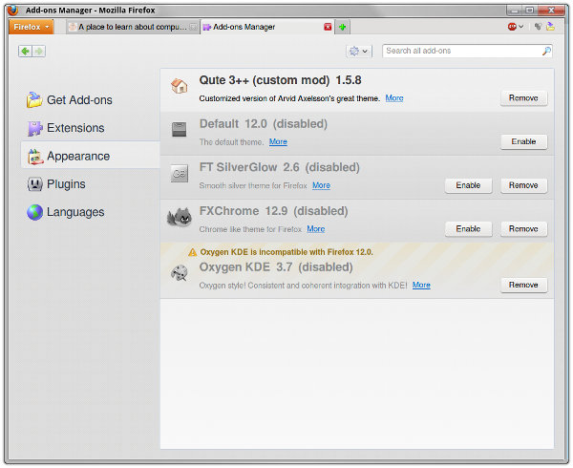
Task: Click the Add-ons Manager tab puzzle favicon
Action: 207,27
